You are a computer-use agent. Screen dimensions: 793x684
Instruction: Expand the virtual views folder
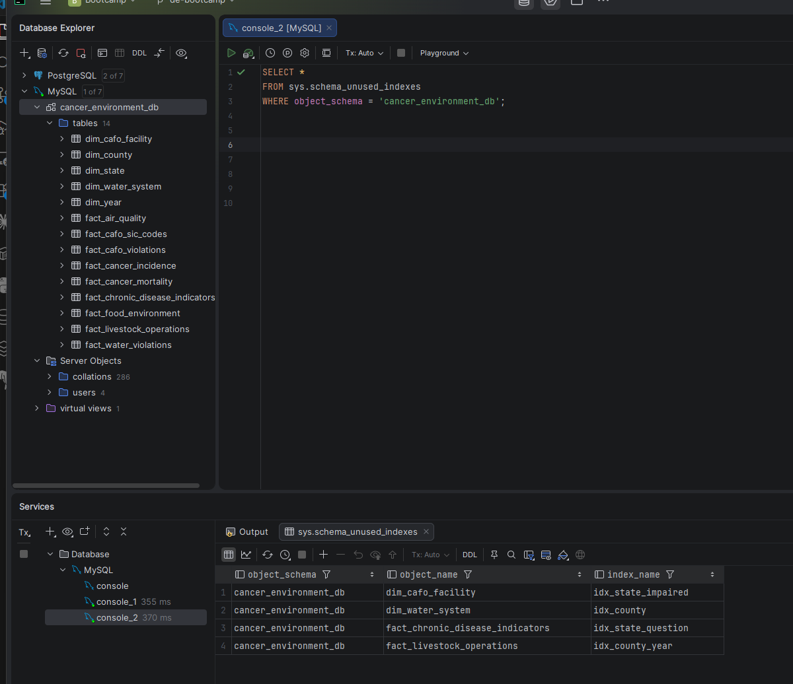click(37, 408)
